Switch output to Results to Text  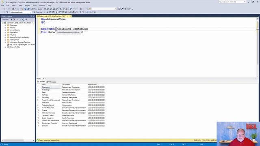(x=70, y=12)
